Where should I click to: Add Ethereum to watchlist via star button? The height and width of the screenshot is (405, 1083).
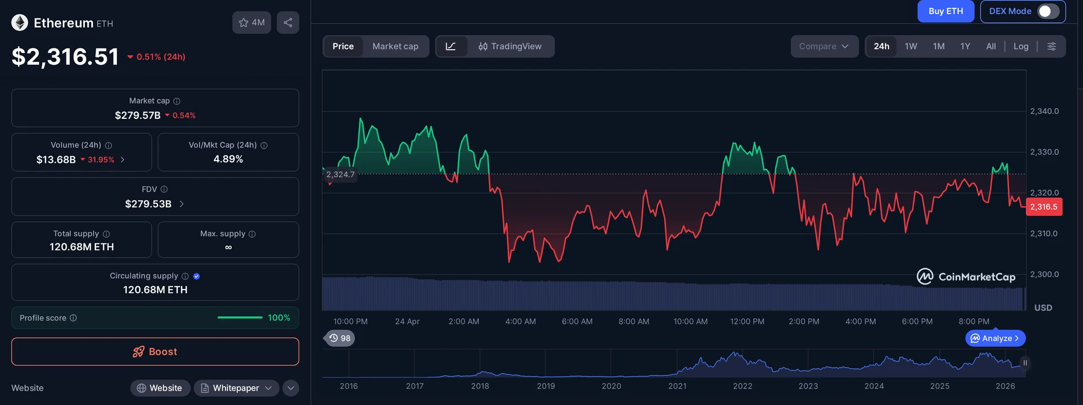(252, 23)
